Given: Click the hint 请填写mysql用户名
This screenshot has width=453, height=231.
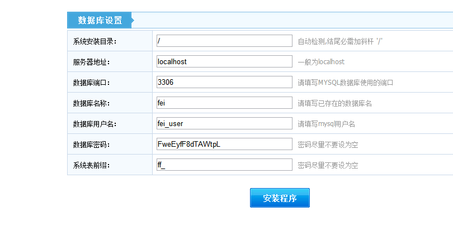Looking at the screenshot, I should tap(326, 124).
